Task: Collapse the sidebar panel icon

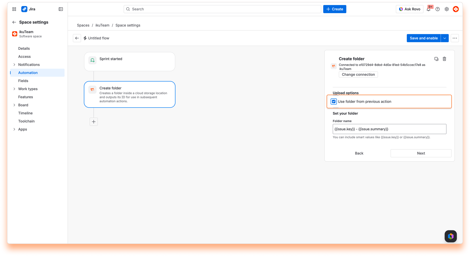Action: (61, 9)
